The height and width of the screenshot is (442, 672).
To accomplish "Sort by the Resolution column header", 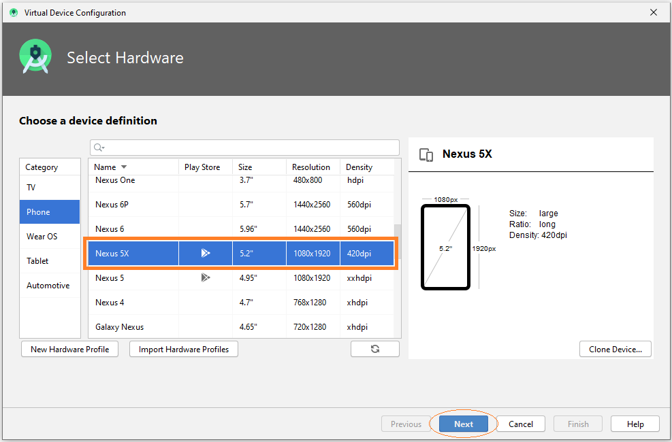I will (x=313, y=167).
